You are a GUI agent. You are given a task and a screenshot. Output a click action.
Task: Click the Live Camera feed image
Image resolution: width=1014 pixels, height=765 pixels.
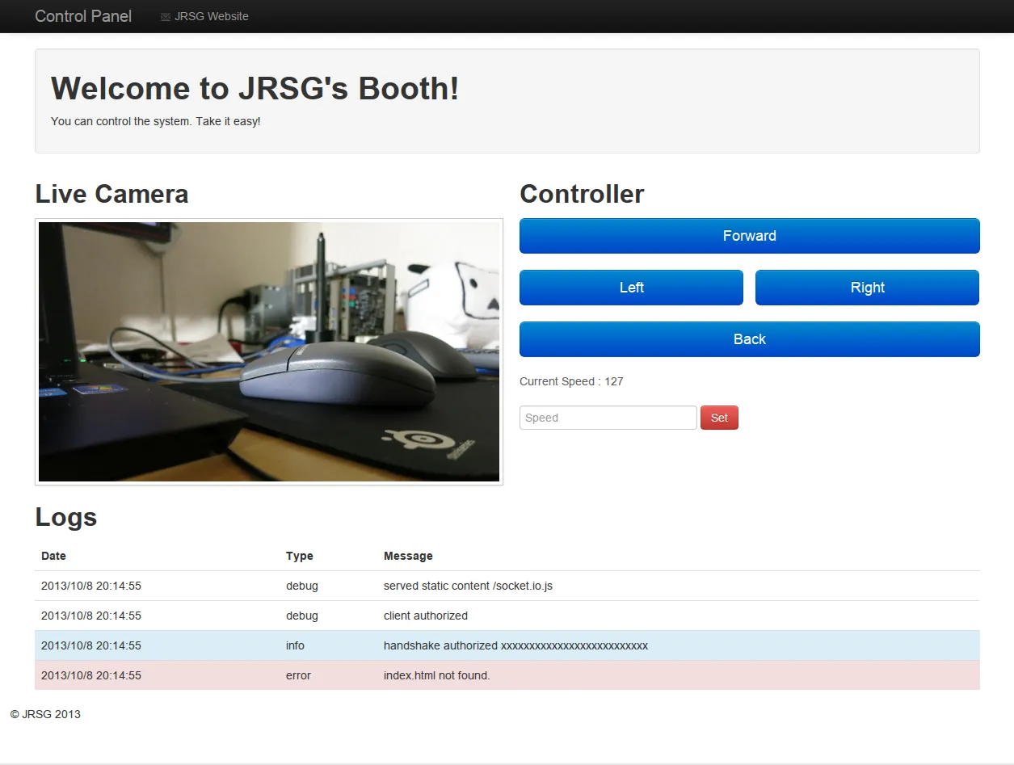[269, 351]
